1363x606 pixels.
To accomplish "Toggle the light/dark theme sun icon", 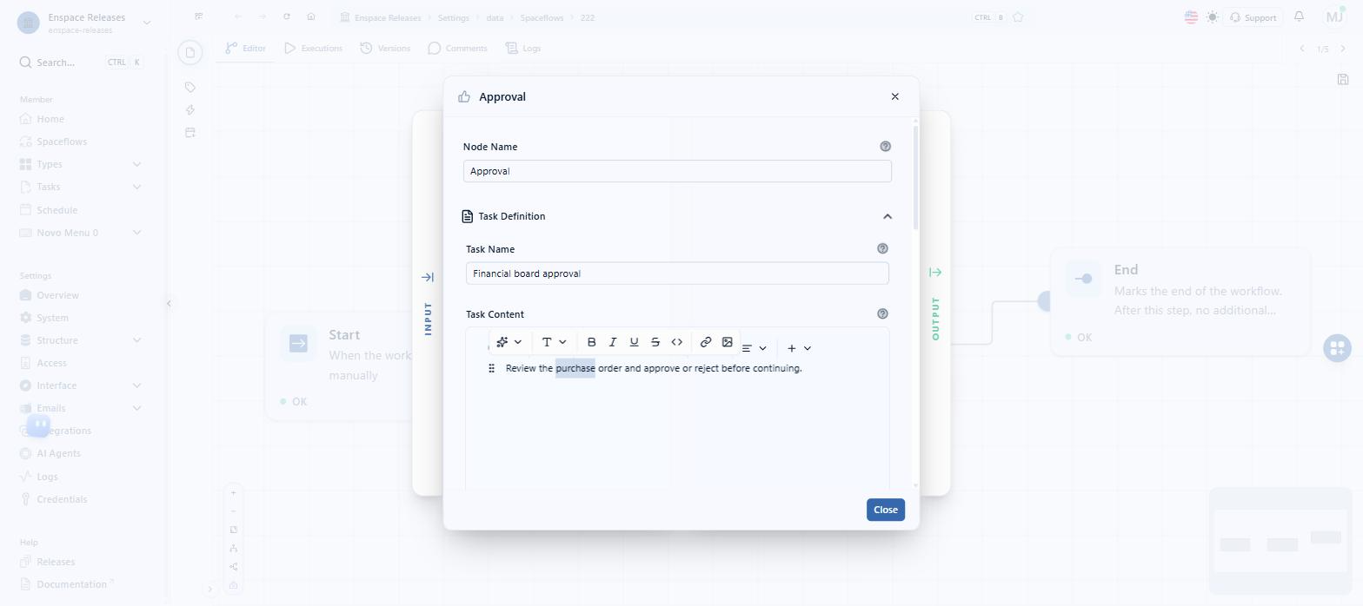I will click(x=1213, y=17).
